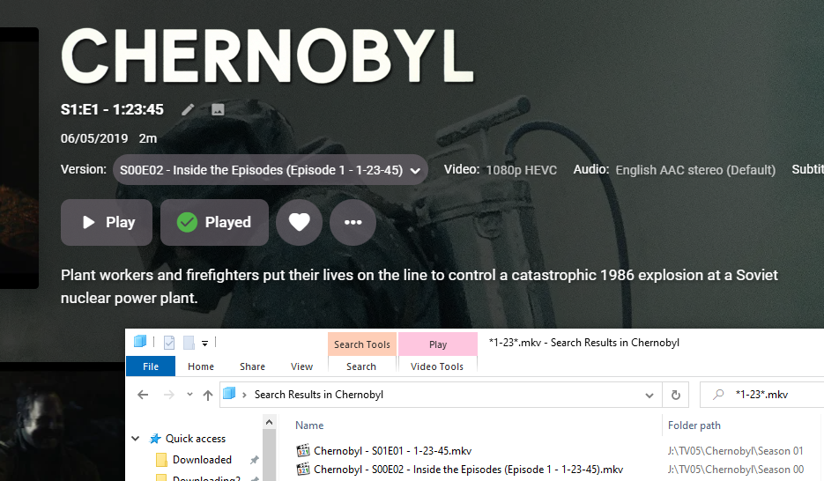Click the Explorer back arrow
824x481 pixels.
point(143,395)
